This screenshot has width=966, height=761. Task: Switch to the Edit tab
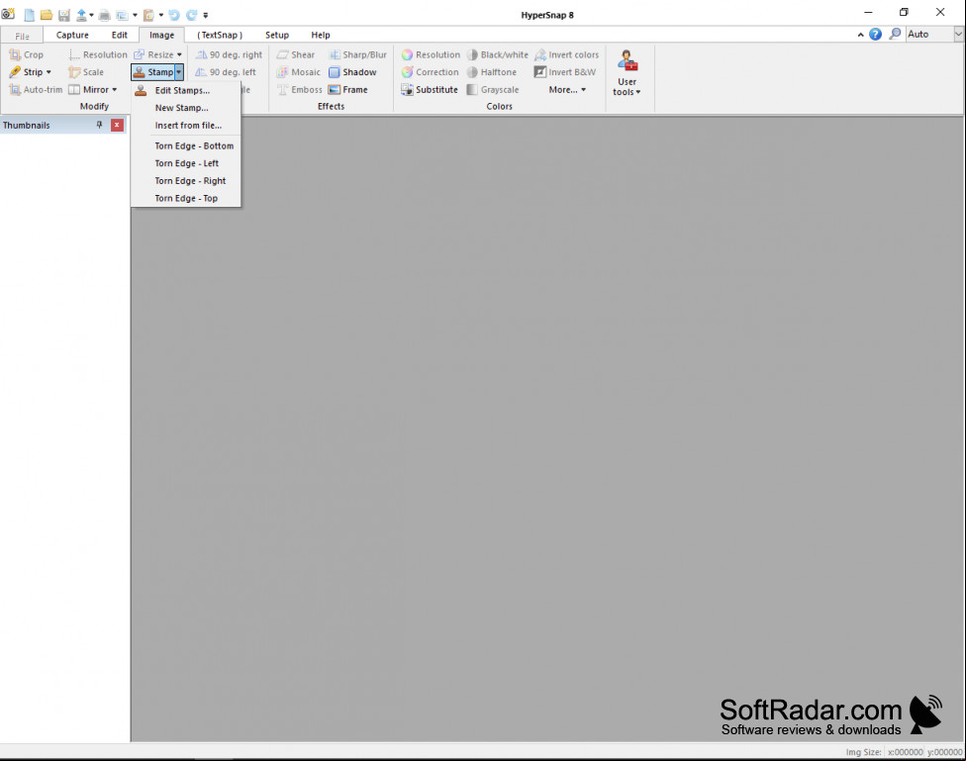click(x=120, y=35)
